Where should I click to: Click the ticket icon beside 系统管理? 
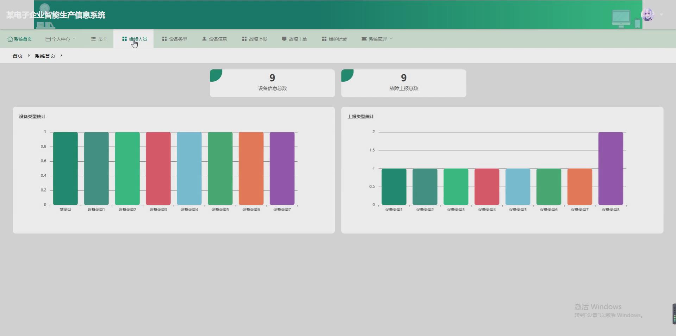point(364,39)
